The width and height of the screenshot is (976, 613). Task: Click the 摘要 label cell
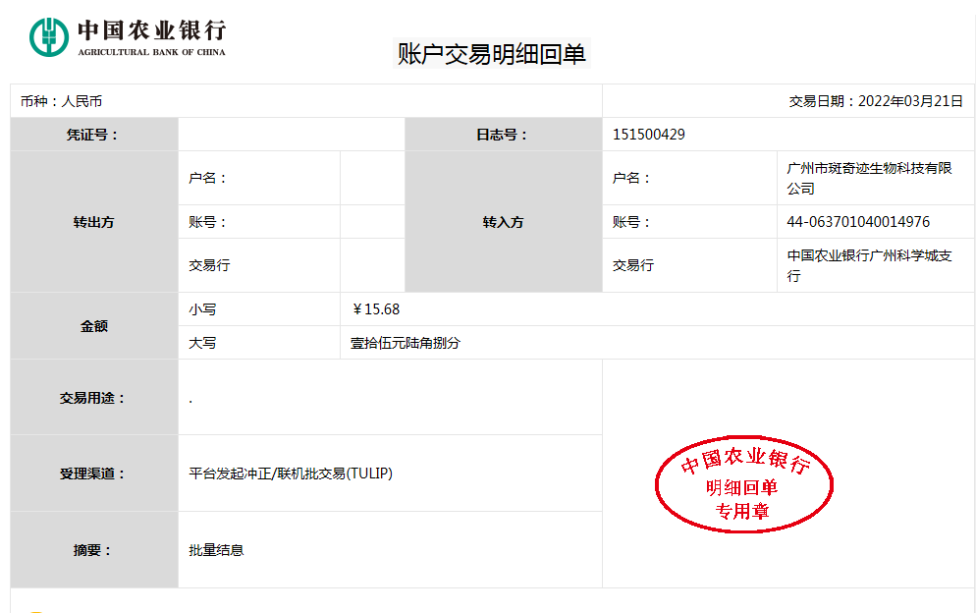(x=94, y=550)
